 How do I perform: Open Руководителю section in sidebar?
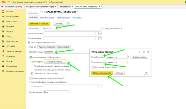click(x=13, y=16)
